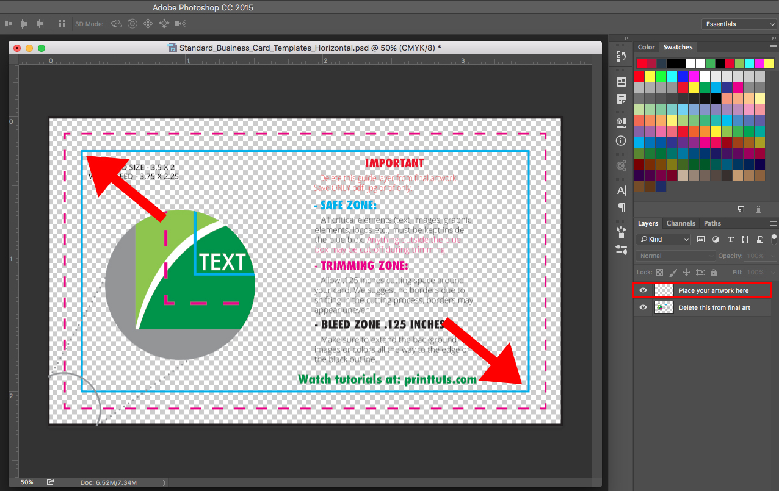Click the delete swatch trash icon
779x491 pixels.
coord(758,209)
